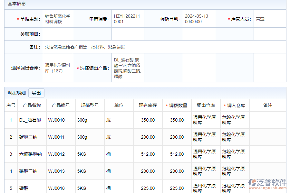This screenshot has height=193, width=290.
Task: Select the 单据主题 field value 销售所需化学材料调拨
Action: pyautogui.click(x=58, y=18)
